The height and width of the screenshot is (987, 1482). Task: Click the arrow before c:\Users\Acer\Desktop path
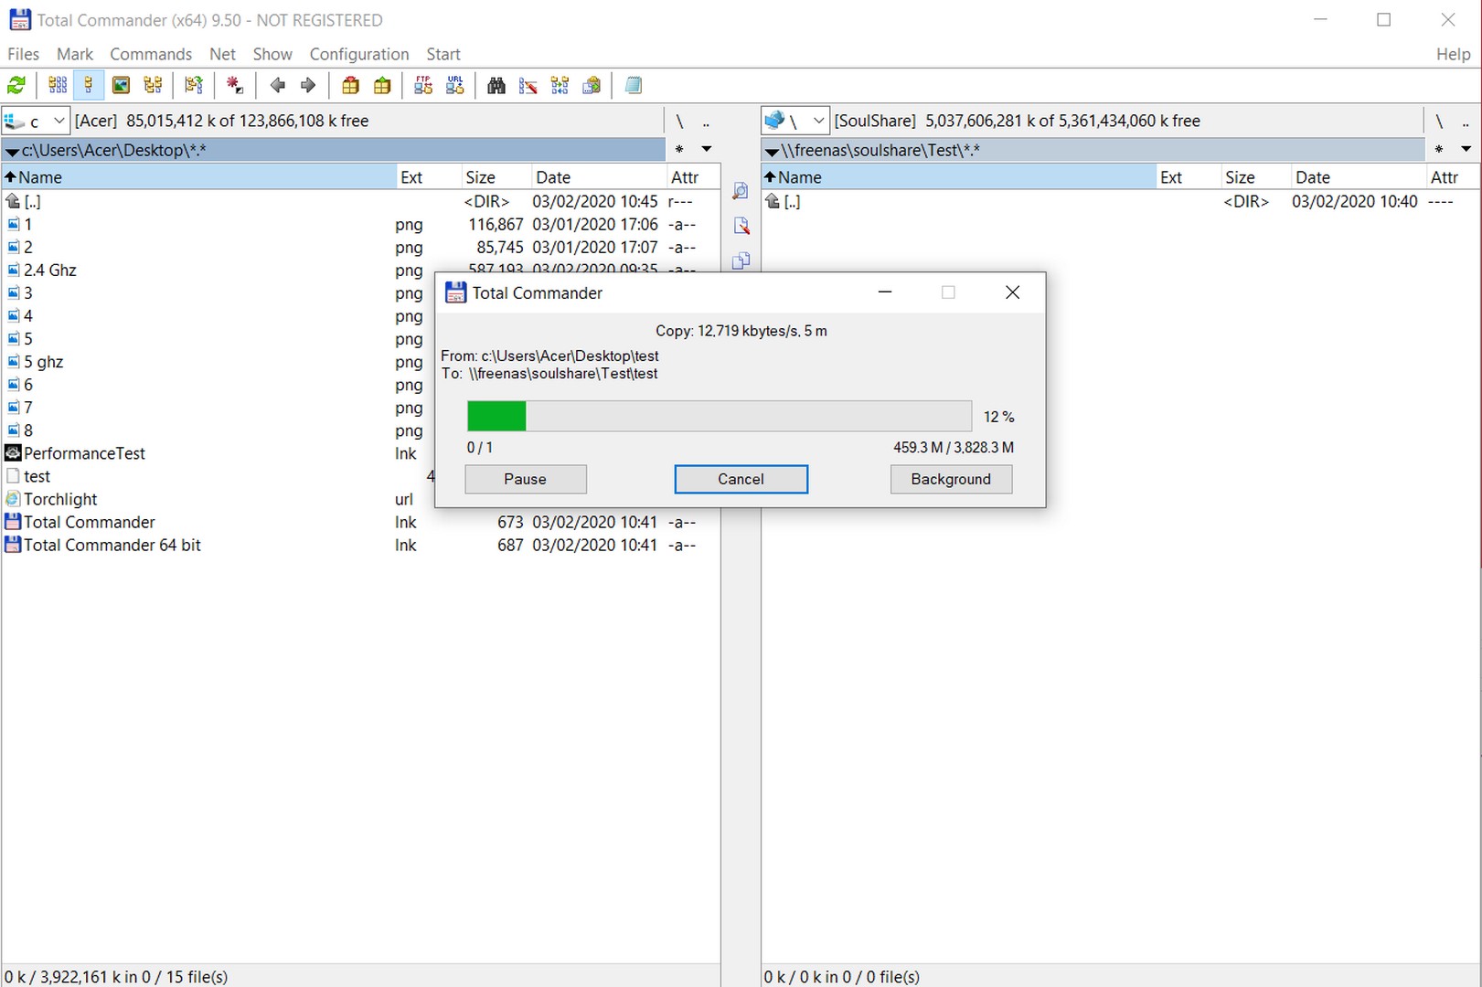pos(12,151)
